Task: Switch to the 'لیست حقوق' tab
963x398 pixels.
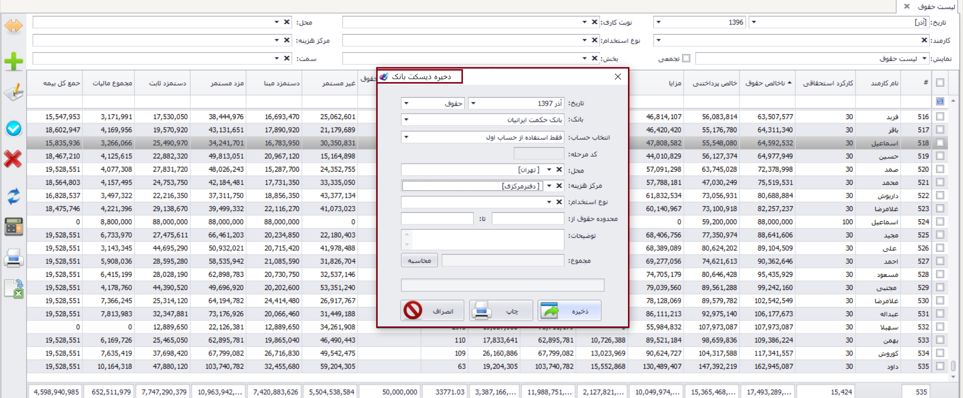Action: (x=936, y=6)
